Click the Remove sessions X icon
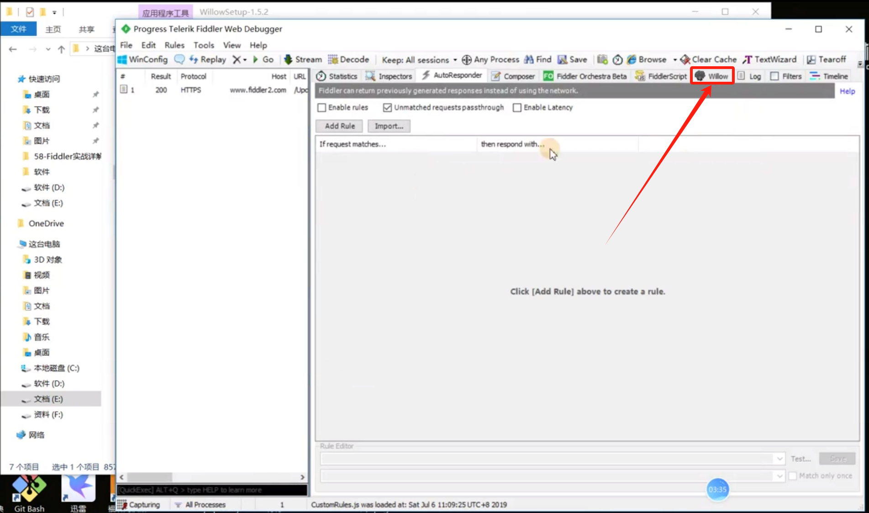The height and width of the screenshot is (513, 869). point(237,59)
